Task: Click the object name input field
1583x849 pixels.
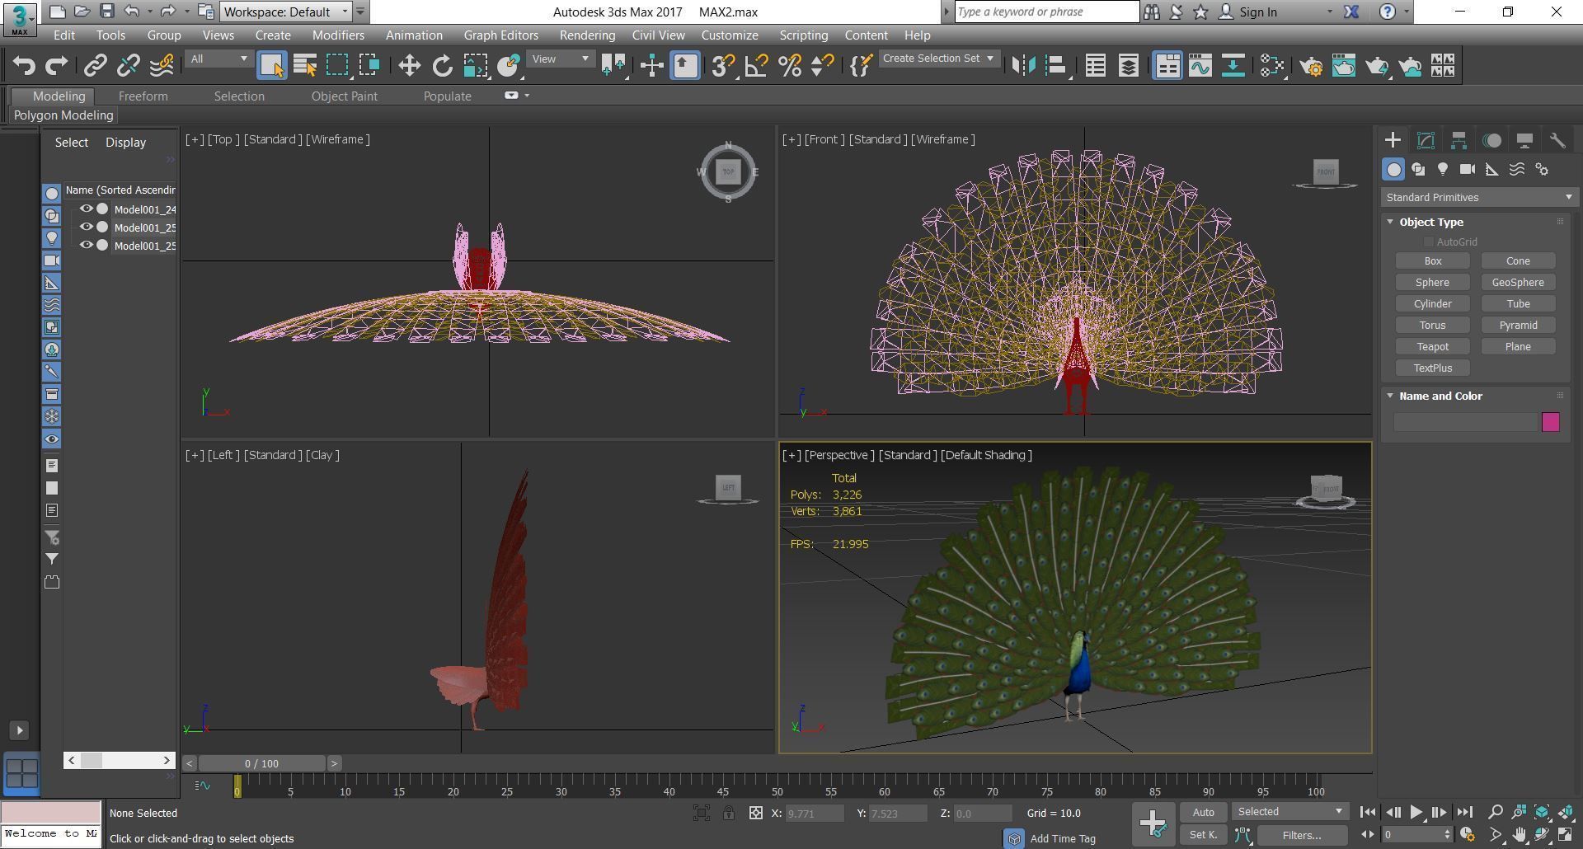Action: click(x=1465, y=422)
